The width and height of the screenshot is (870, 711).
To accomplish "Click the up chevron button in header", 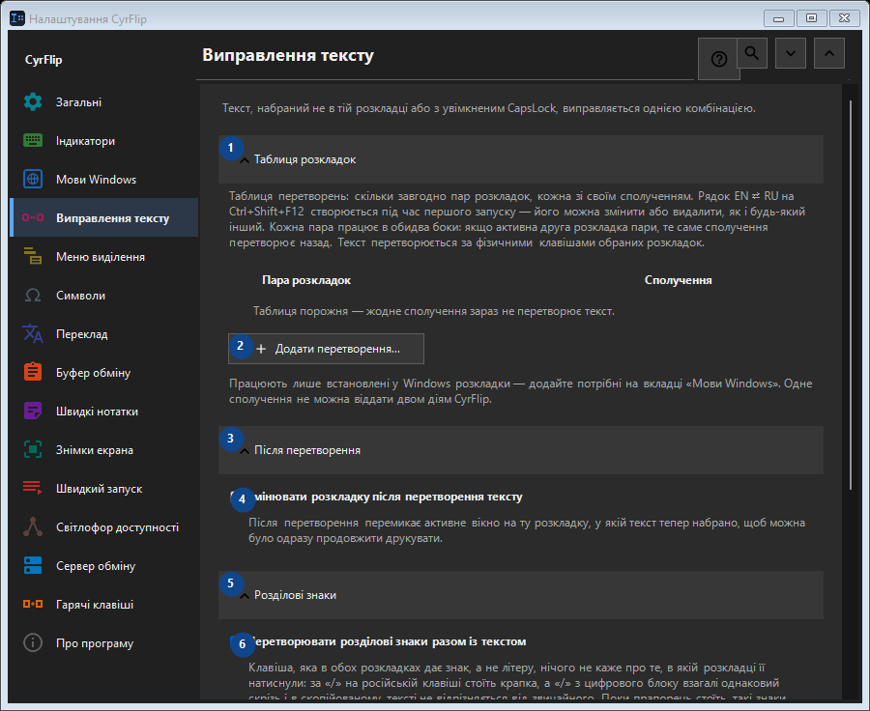I will tap(829, 53).
